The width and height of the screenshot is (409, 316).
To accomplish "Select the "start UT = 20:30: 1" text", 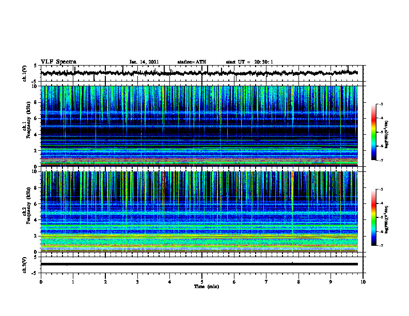I will pyautogui.click(x=249, y=62).
